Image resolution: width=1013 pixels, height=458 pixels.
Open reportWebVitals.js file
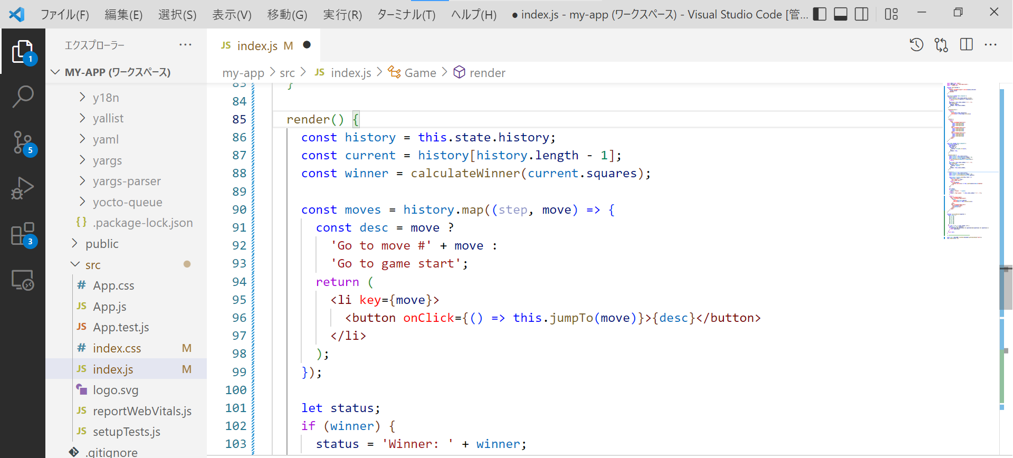[x=127, y=411]
